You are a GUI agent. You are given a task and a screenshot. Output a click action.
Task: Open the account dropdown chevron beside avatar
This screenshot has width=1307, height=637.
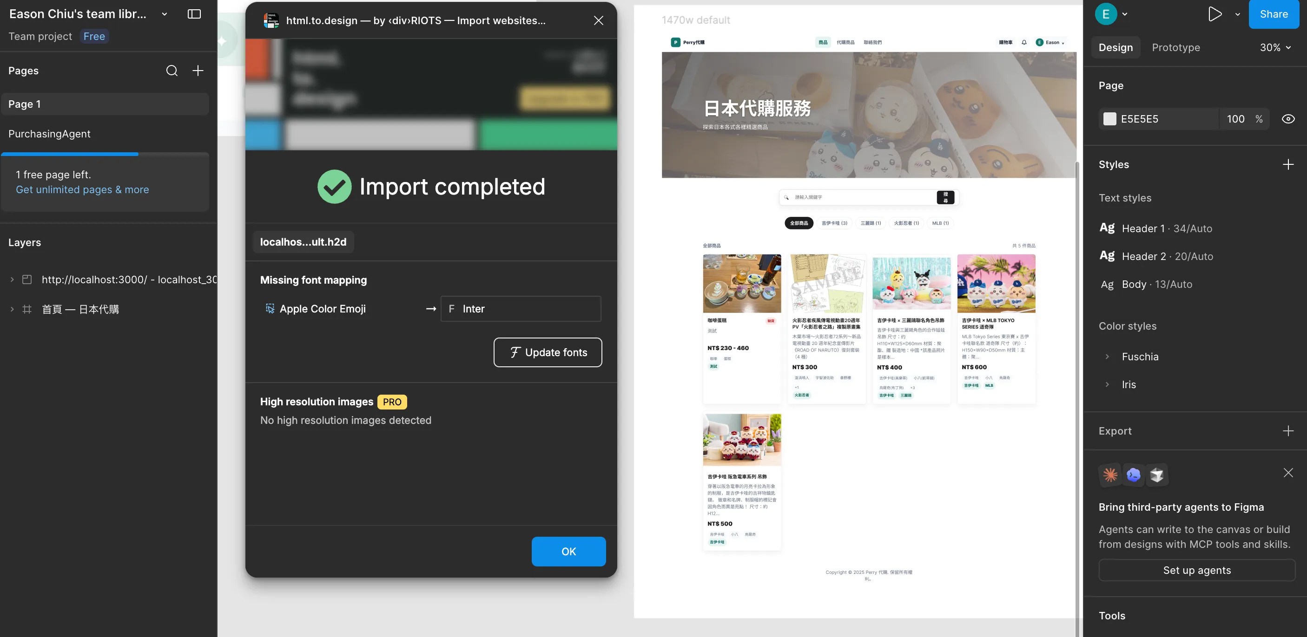(1124, 14)
